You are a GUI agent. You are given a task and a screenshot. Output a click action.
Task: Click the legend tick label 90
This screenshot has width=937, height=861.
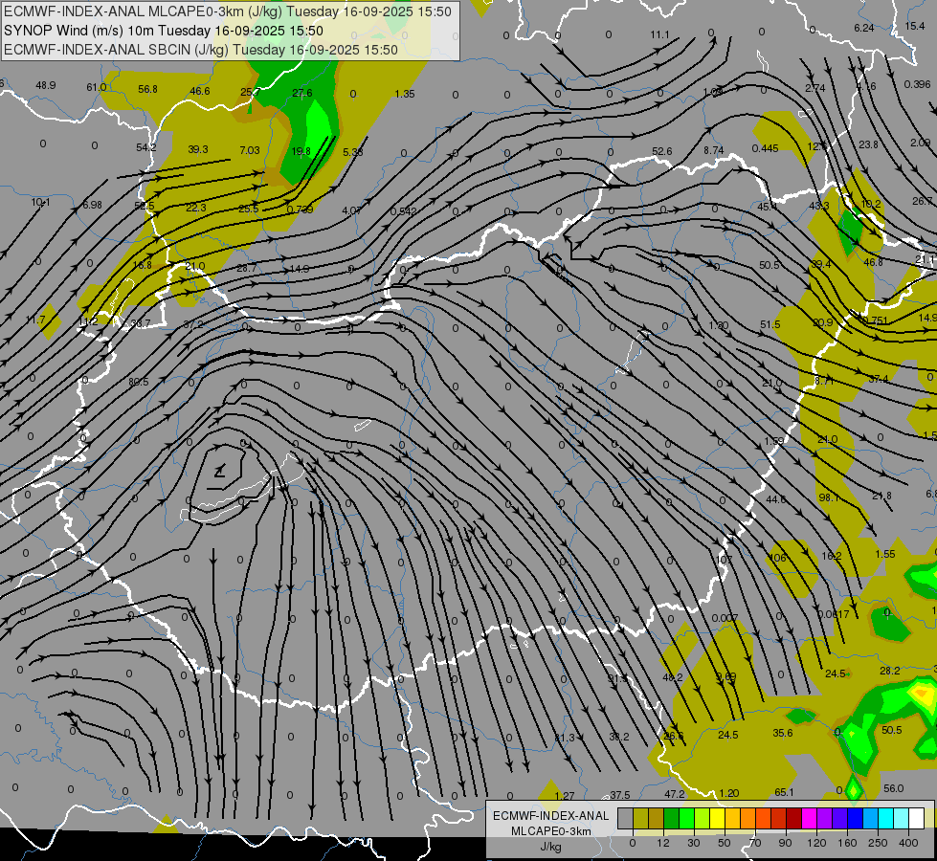(786, 843)
